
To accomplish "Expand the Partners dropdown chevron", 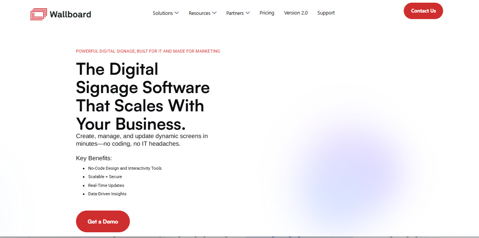I will [x=248, y=13].
